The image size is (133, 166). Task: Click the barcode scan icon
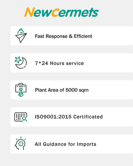(x=21, y=117)
